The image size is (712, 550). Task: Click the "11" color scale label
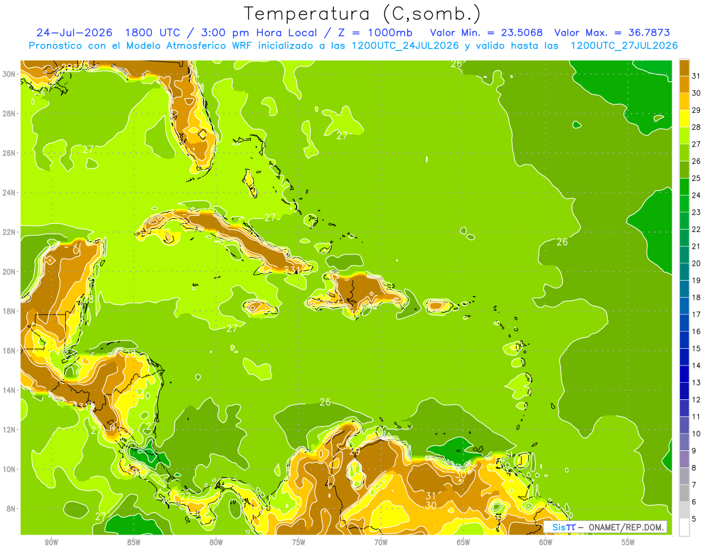coord(697,417)
